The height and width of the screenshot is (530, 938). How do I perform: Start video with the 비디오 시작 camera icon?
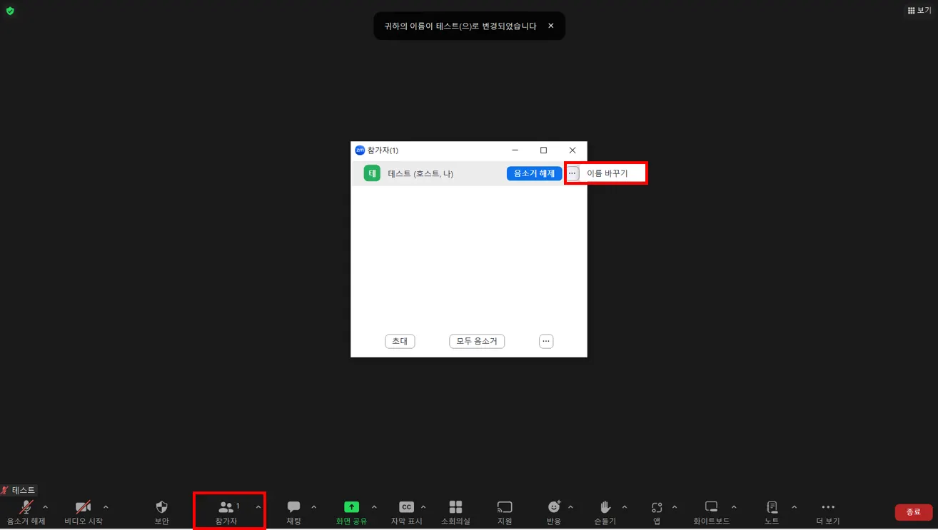pos(84,511)
